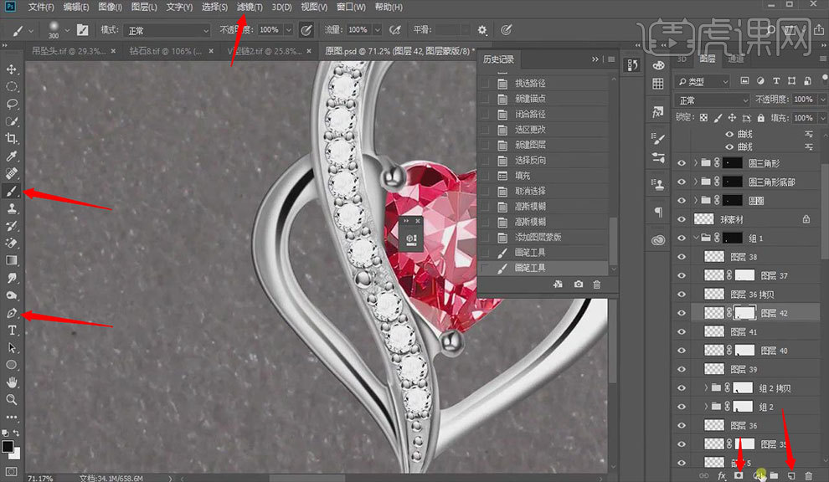Create a new layer with bottom icon
Viewport: 829px width, 482px height.
[x=790, y=474]
